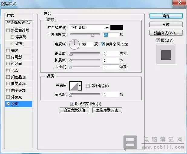Enable the 描边 checkbox
Screen dimensions: 187x154
pyautogui.click(x=8, y=50)
